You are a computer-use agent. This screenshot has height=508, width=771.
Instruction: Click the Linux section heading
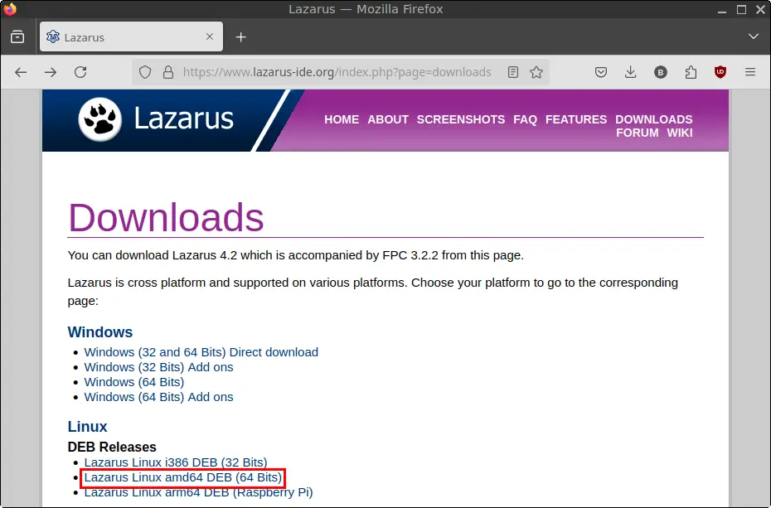tap(88, 427)
